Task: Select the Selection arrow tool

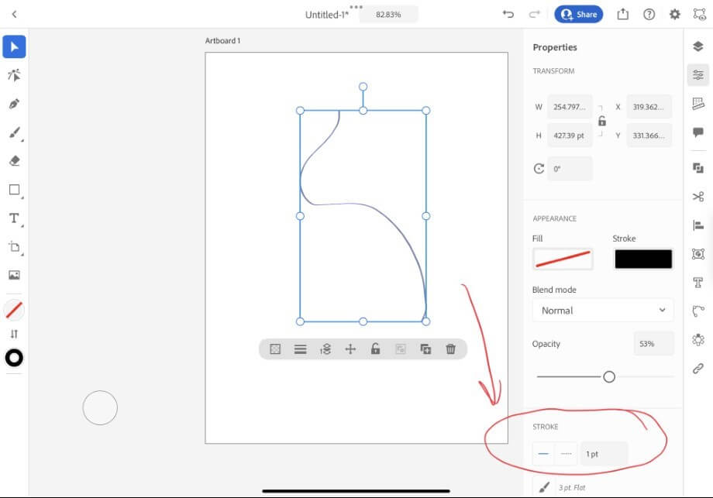Action: [x=14, y=46]
